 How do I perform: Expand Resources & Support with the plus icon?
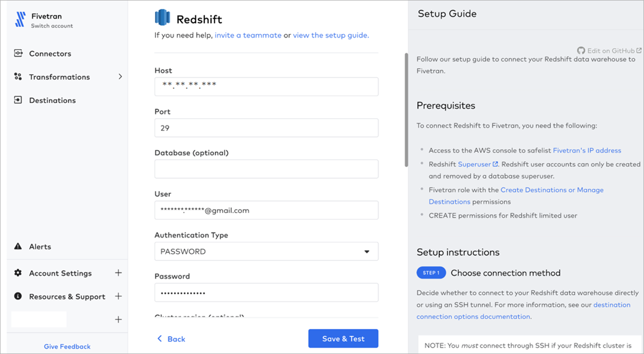[119, 296]
